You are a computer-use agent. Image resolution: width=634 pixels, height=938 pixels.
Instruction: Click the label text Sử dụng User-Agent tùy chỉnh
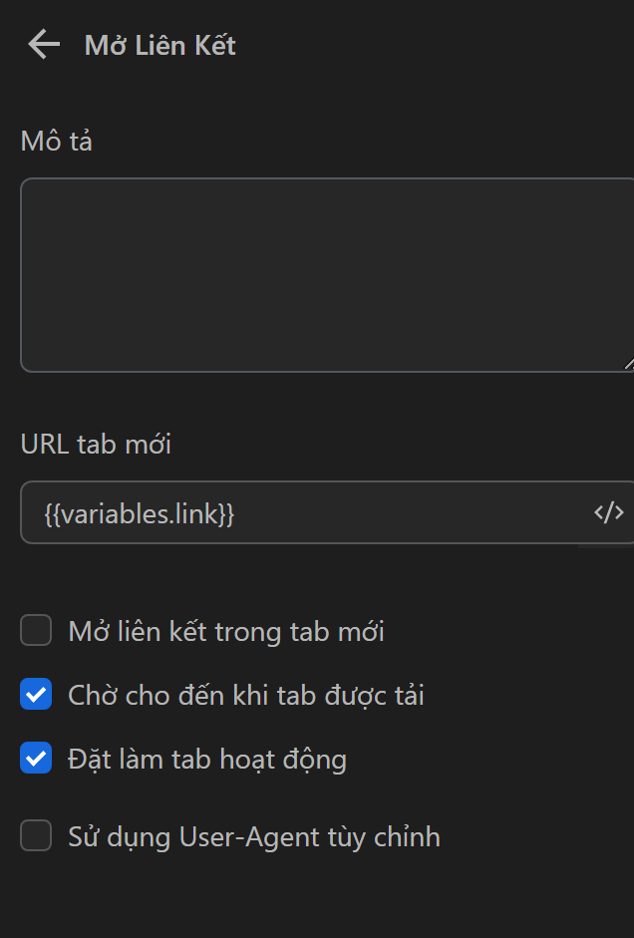click(254, 836)
